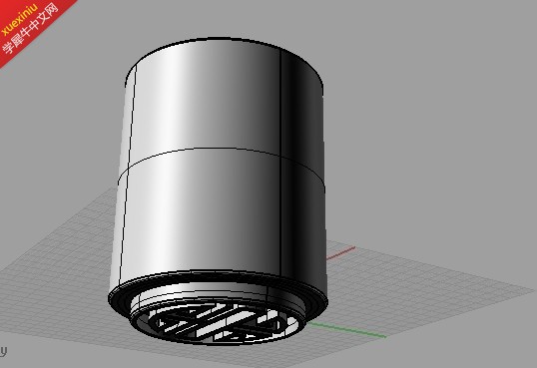Click the red X-axis line
The image size is (537, 368).
340,253
